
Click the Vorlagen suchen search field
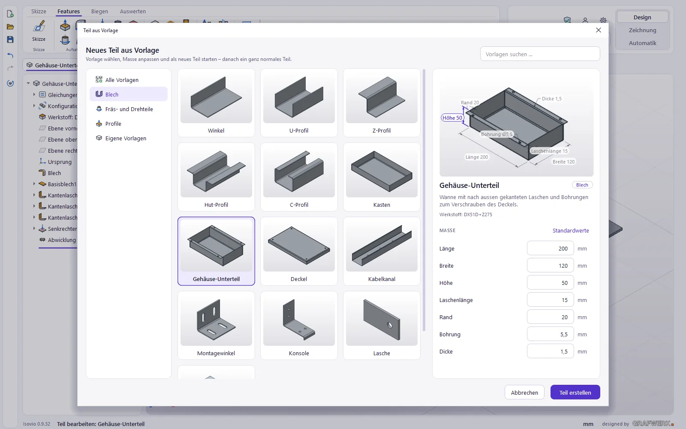540,54
